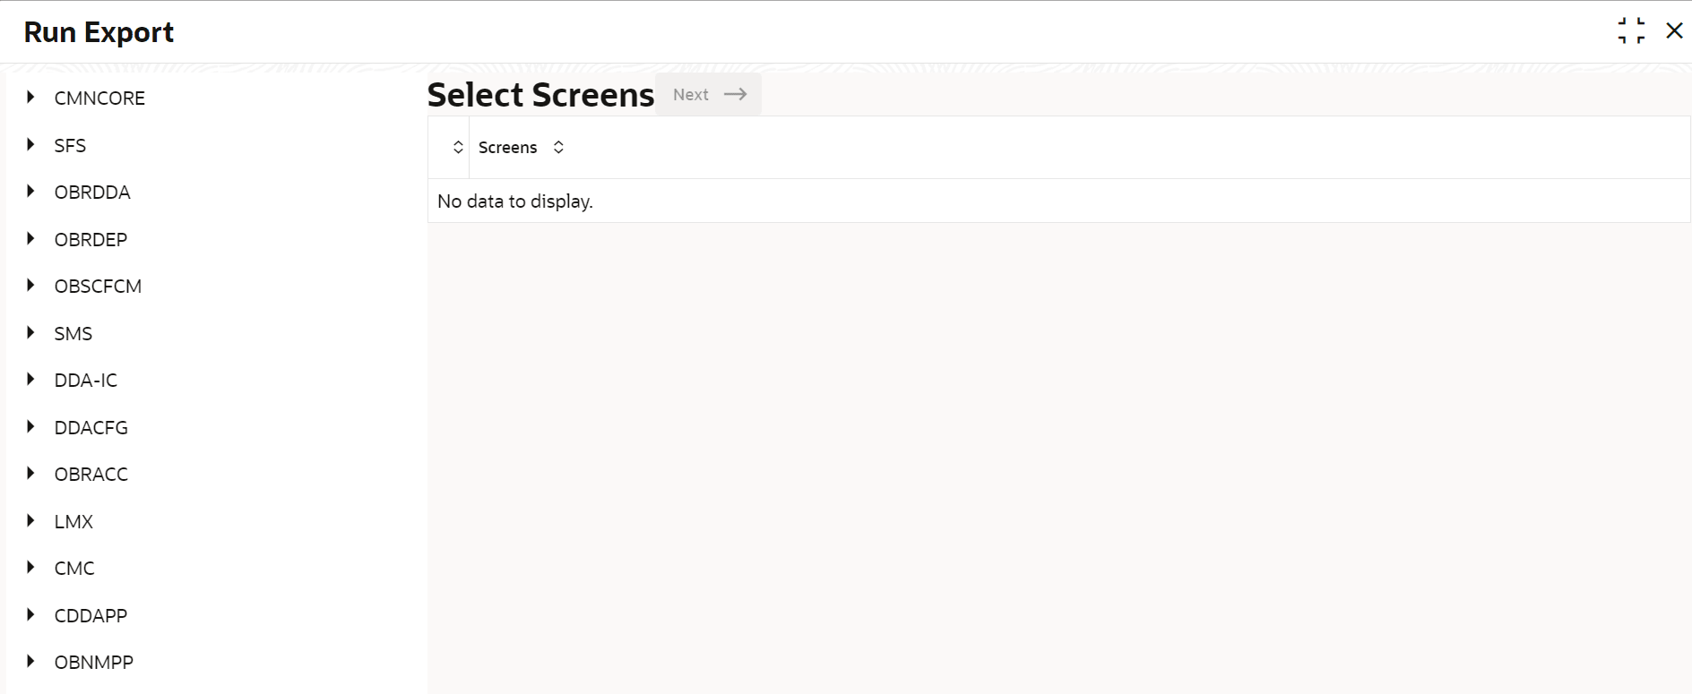This screenshot has width=1692, height=694.
Task: Click the first column sort icon
Action: click(x=458, y=148)
